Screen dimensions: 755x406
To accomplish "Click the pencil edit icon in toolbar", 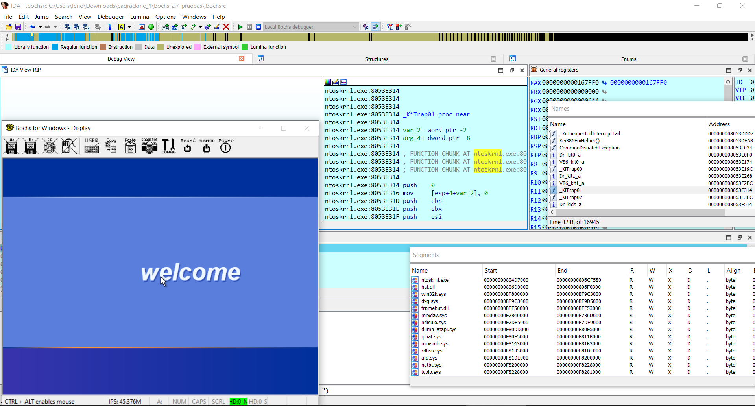I will [217, 27].
